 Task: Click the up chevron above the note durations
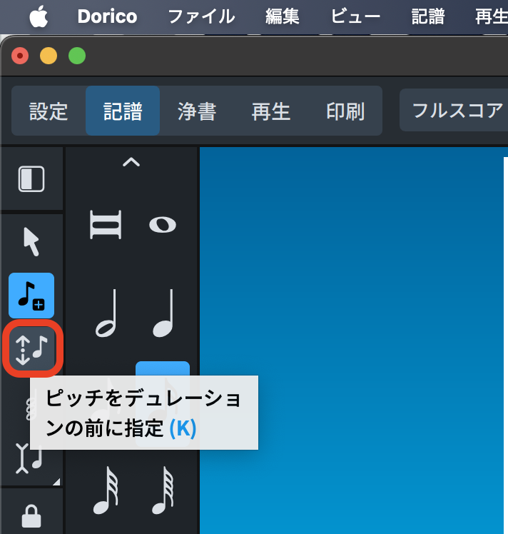pyautogui.click(x=131, y=163)
